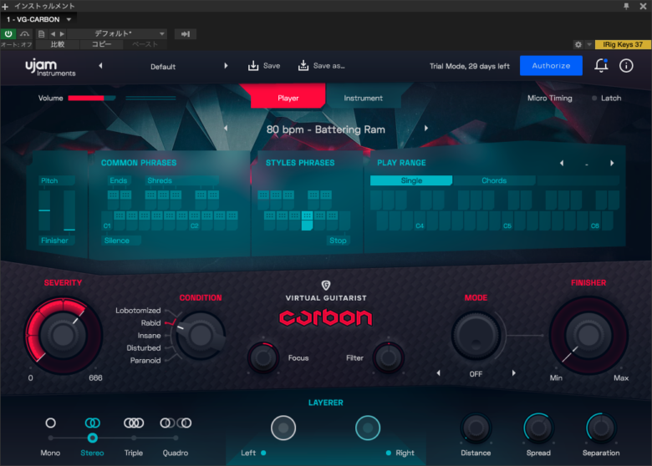Click the add plus icon at top-left
Image resolution: width=652 pixels, height=466 pixels.
click(x=5, y=6)
